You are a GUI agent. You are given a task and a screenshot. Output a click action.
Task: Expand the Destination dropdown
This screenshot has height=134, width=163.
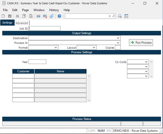(x=118, y=38)
